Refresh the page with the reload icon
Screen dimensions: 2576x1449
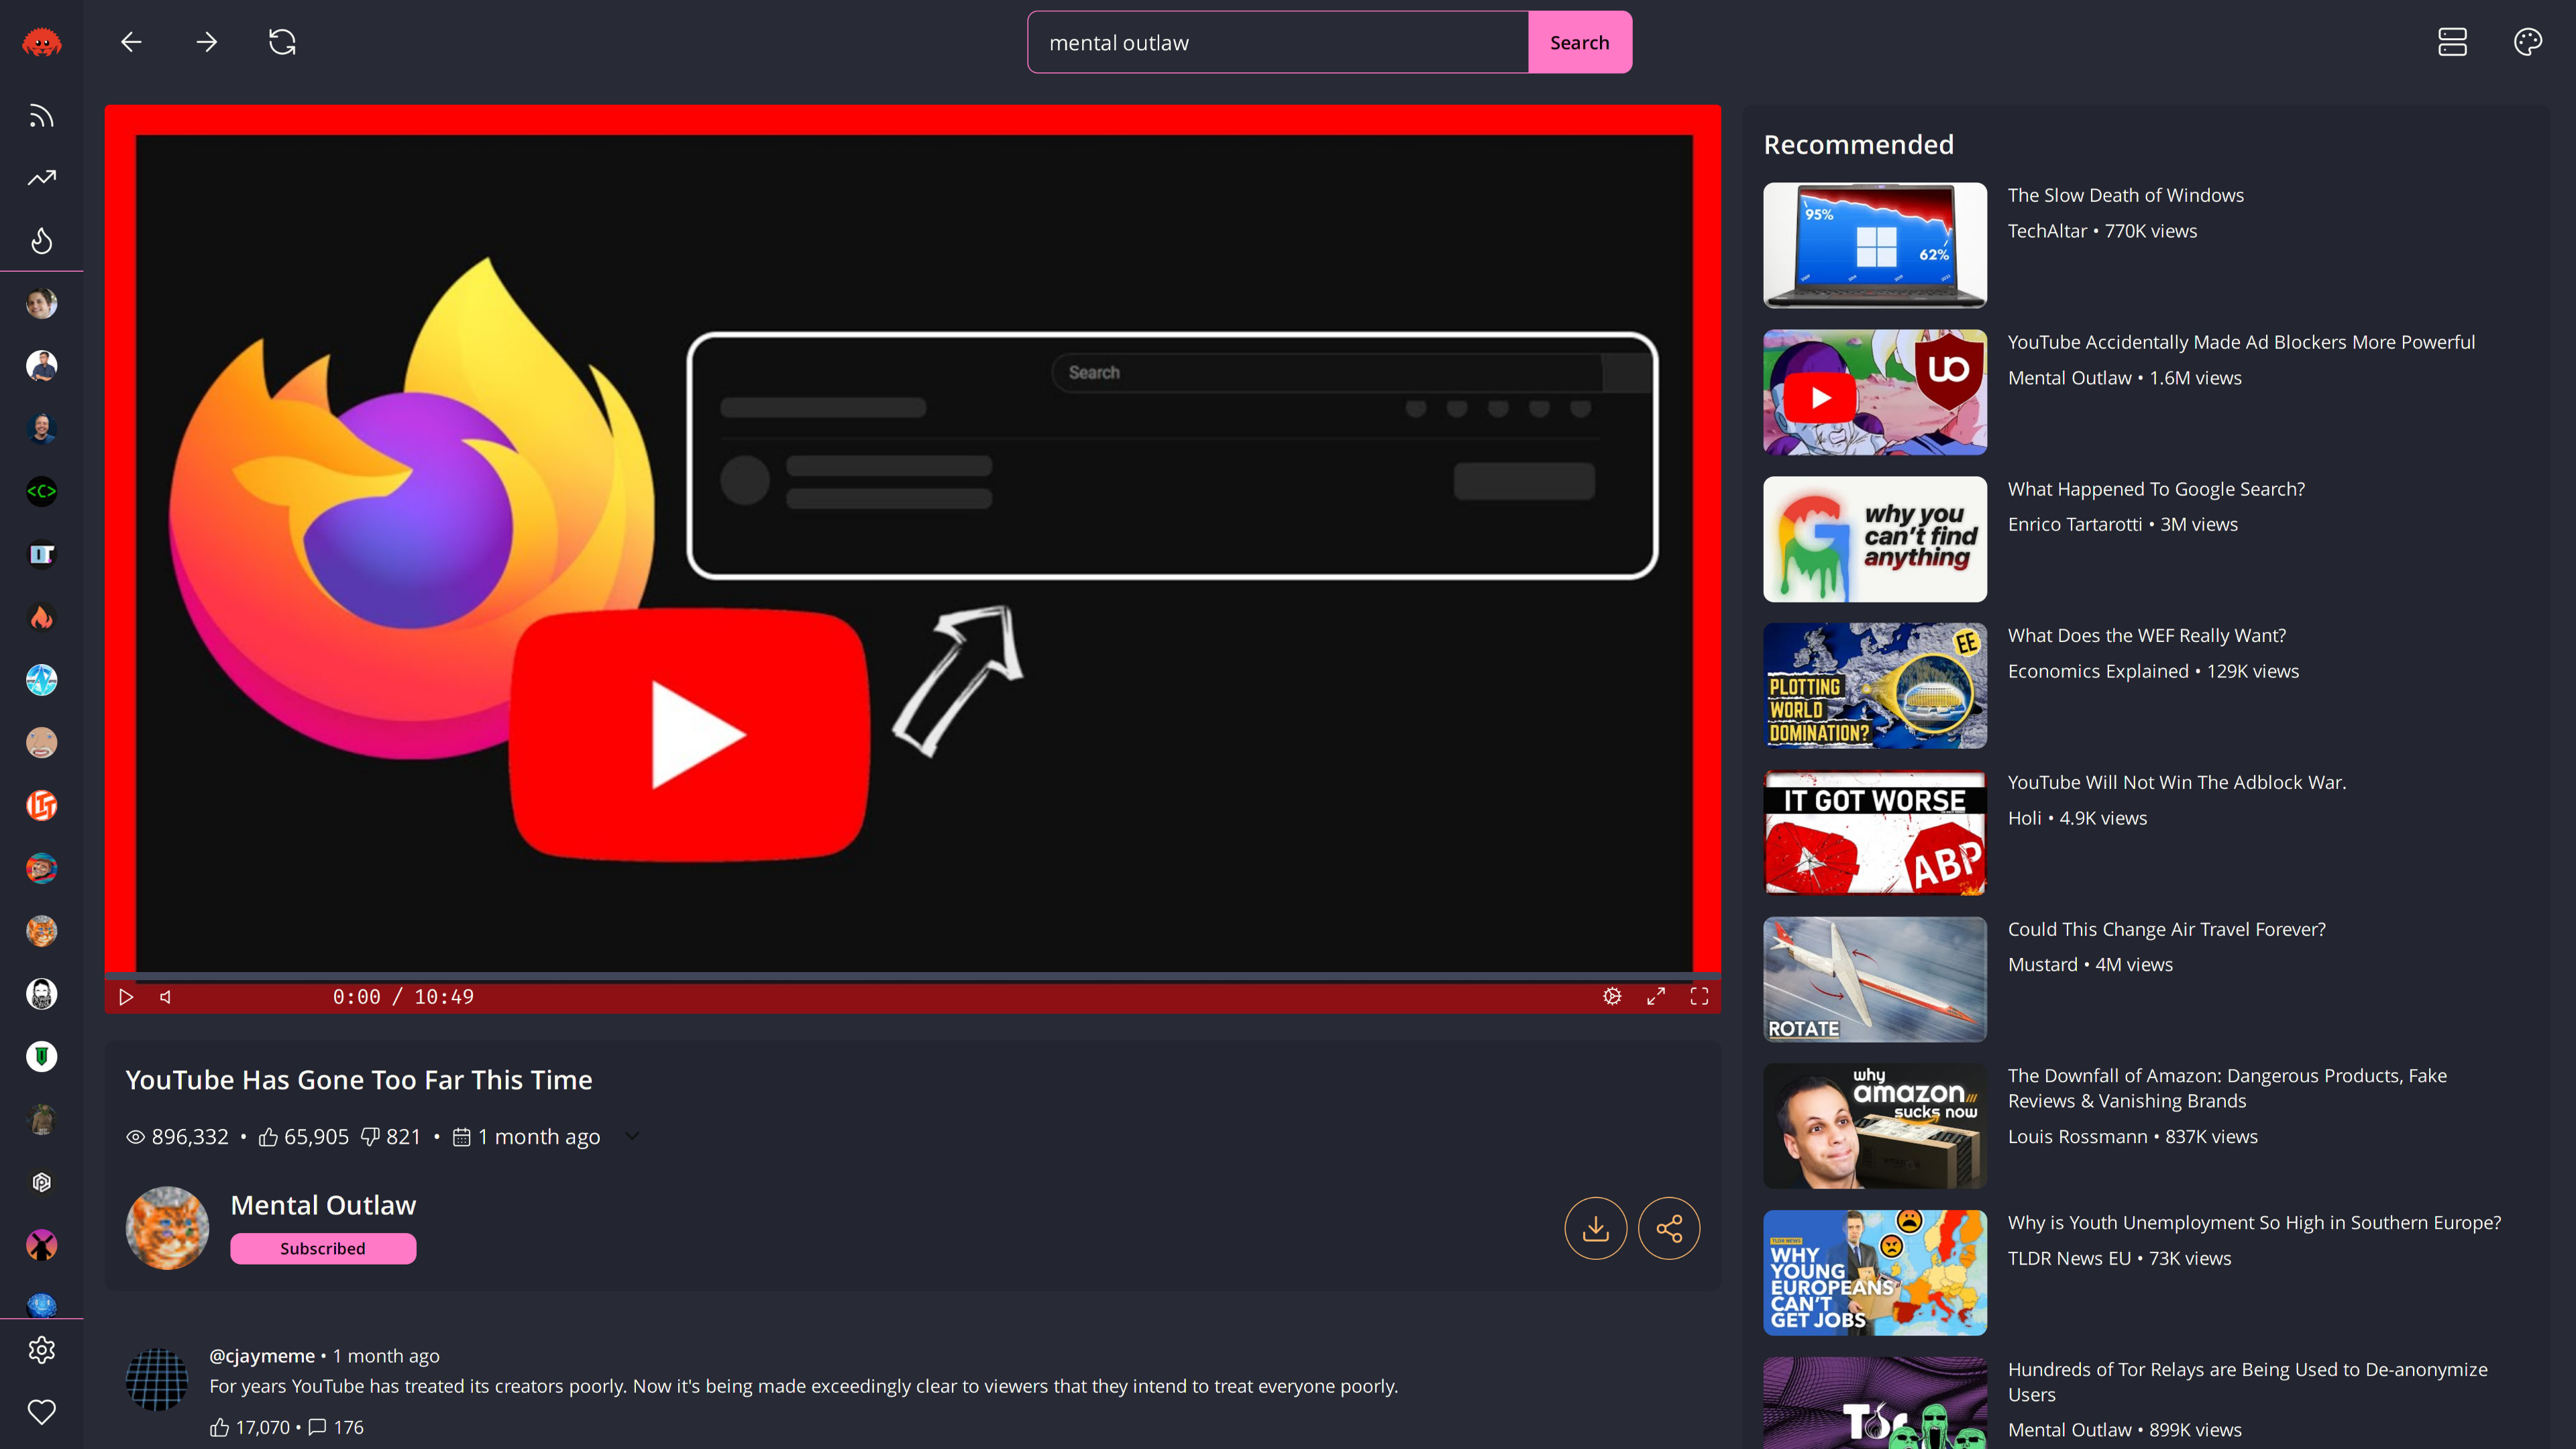[x=281, y=42]
